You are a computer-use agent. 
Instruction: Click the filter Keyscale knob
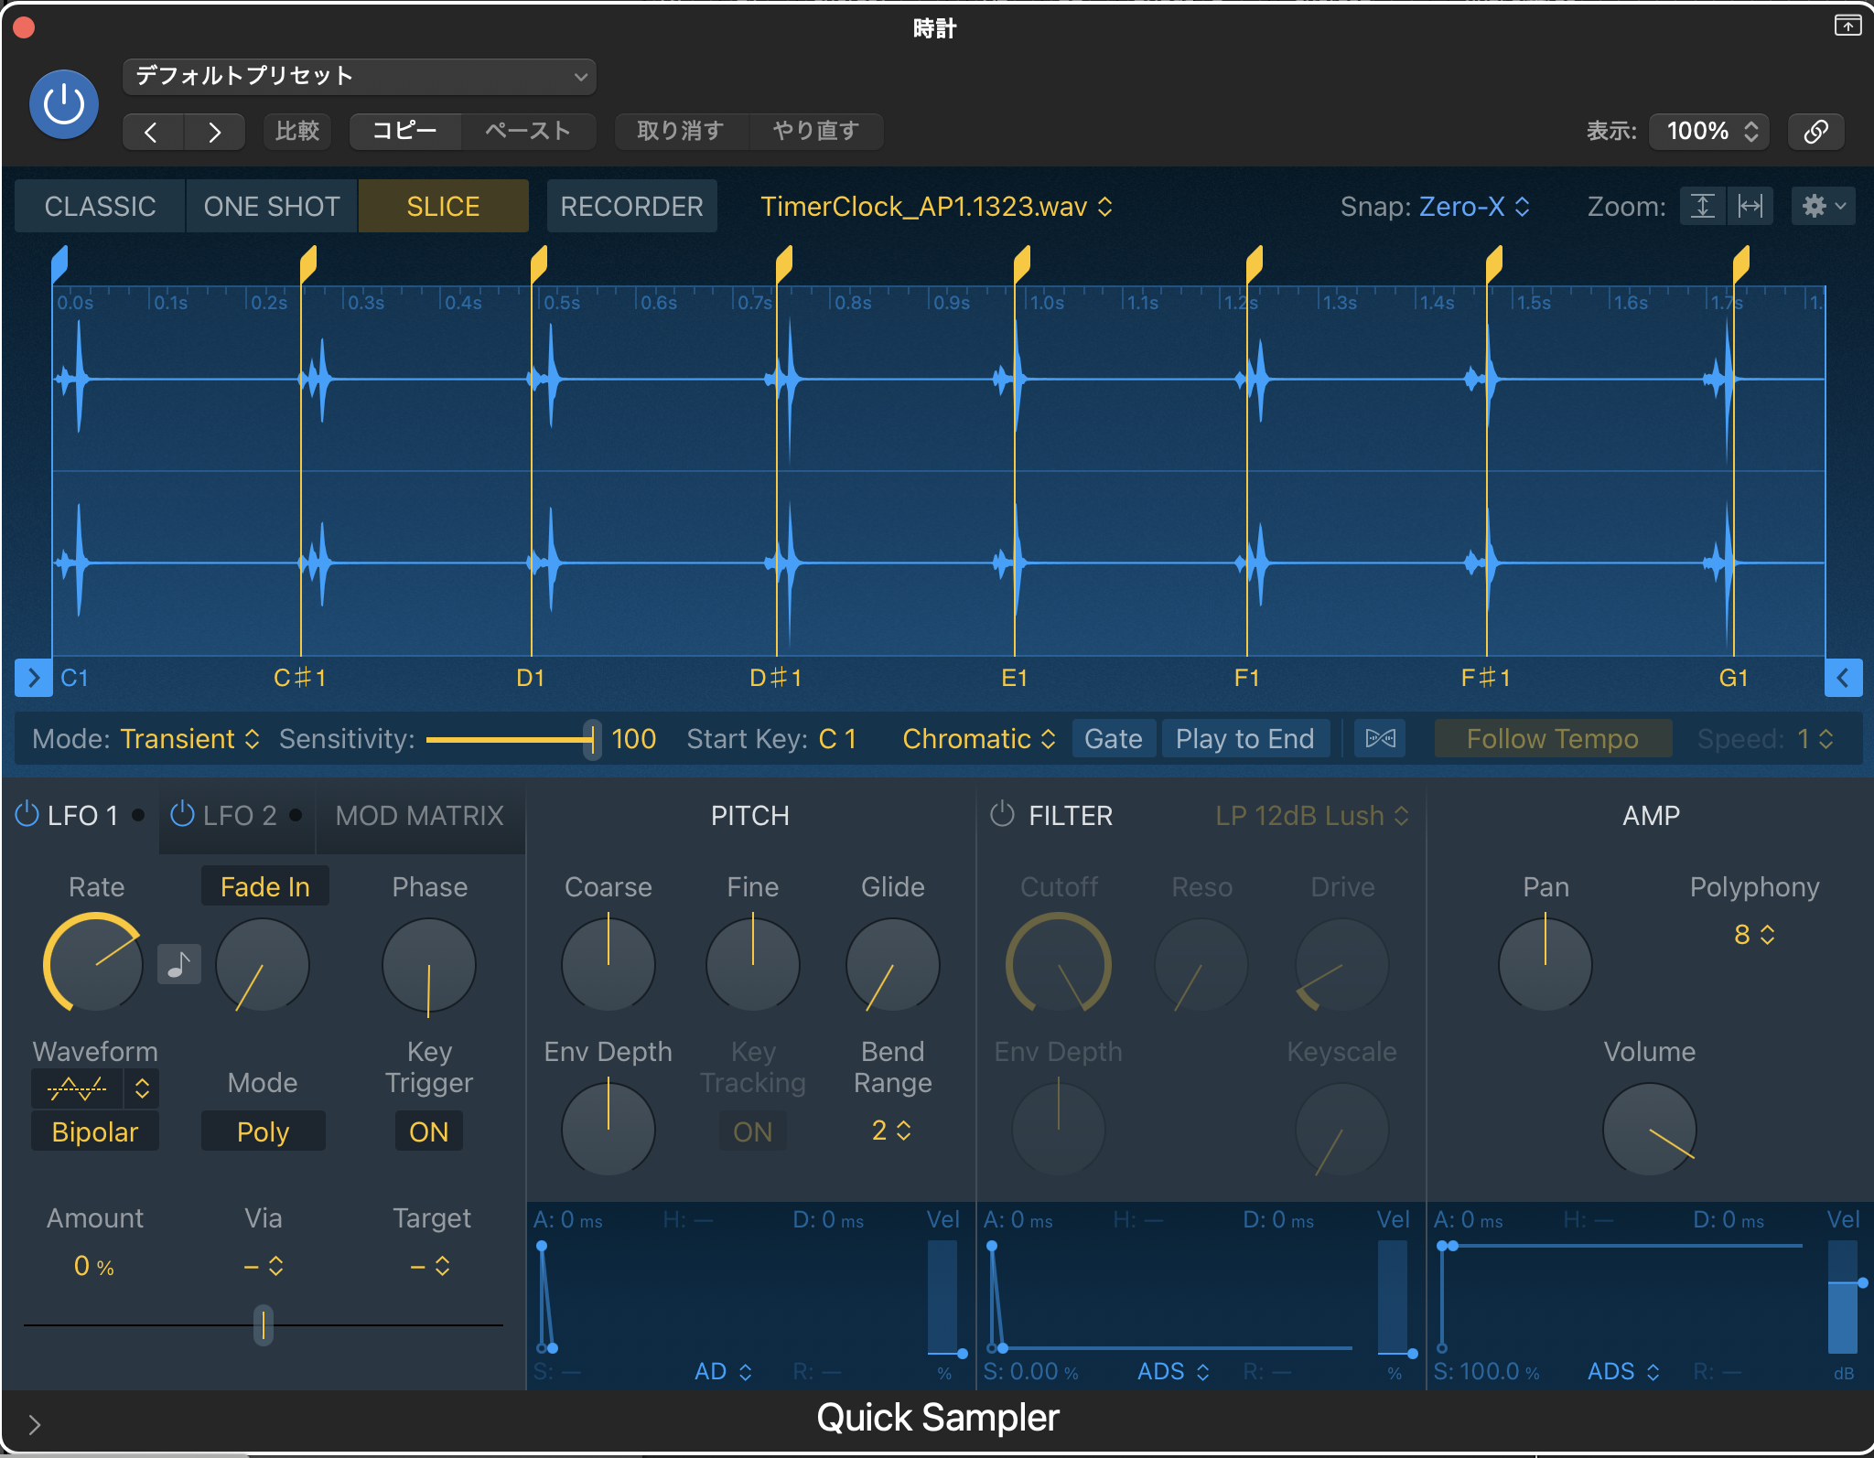tap(1342, 1129)
